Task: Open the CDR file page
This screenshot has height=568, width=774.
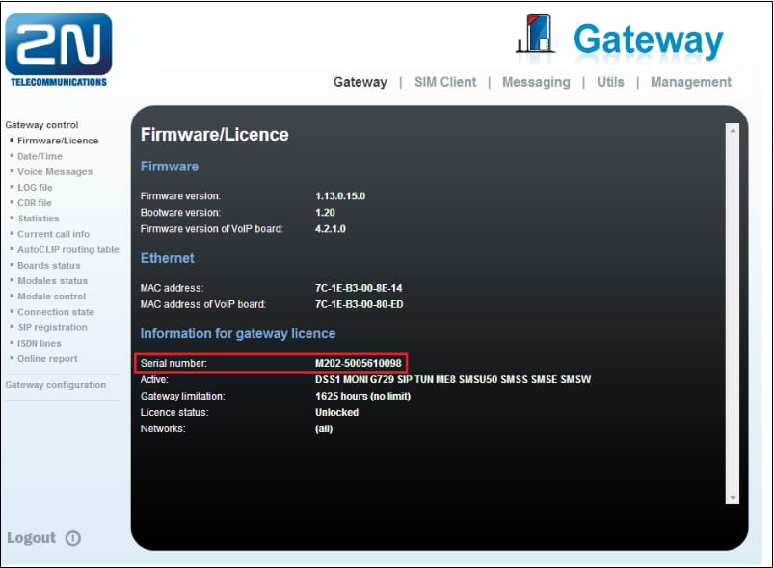Action: 35,202
